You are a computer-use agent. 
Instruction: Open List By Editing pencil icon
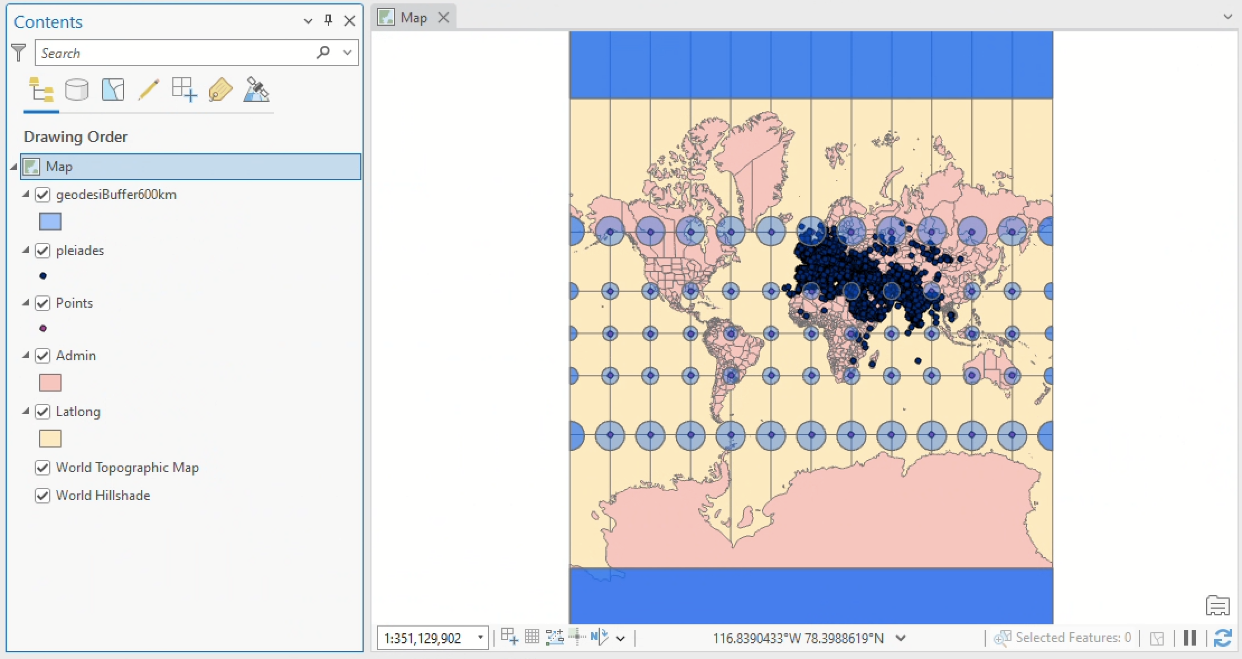click(148, 90)
